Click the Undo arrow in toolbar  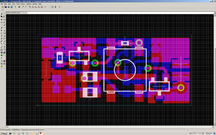[x=46, y=7]
